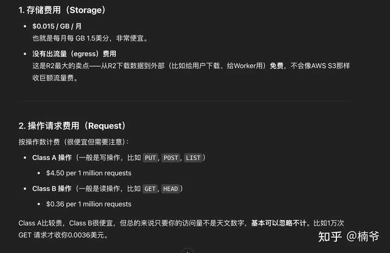This screenshot has height=253, width=390.
Task: Click the 知乎 @楠爷 watermark
Action: click(x=349, y=236)
